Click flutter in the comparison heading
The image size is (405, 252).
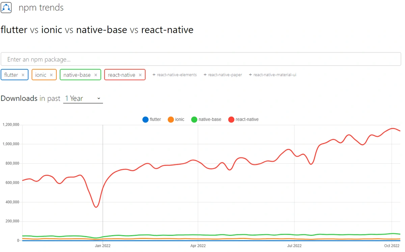[14, 30]
